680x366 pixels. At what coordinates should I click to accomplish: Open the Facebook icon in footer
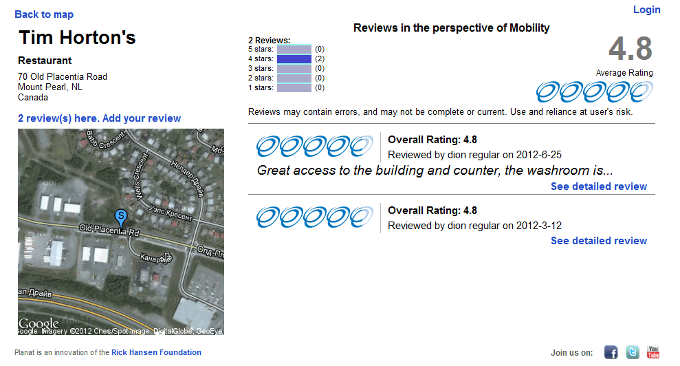pos(611,352)
